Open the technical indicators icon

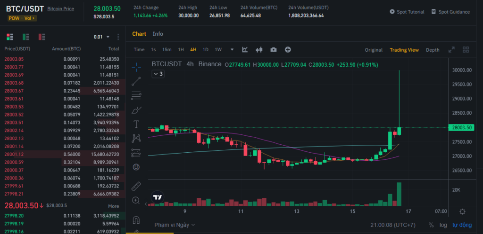245,50
